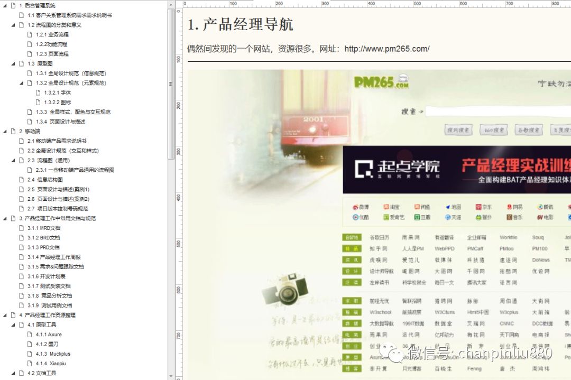Open page '1.3.4 页面设计与描述'

[60, 122]
